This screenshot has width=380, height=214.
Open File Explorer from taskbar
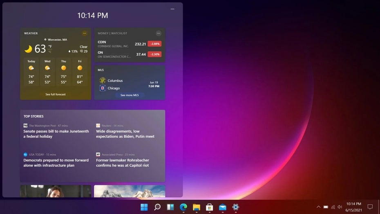197,207
